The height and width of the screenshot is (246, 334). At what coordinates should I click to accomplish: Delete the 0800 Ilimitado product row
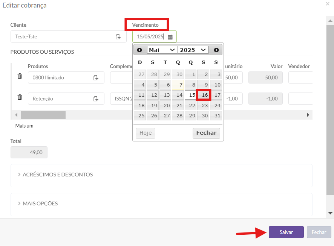coord(20,76)
